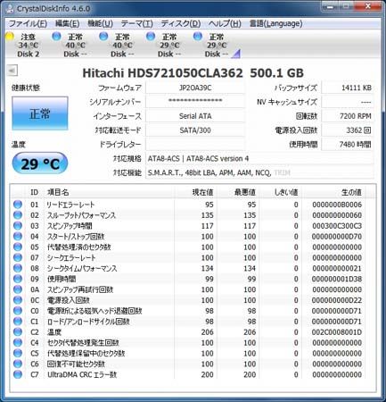This screenshot has height=402, width=386.
Task: Open the 編集(E) menu
Action: tap(67, 23)
